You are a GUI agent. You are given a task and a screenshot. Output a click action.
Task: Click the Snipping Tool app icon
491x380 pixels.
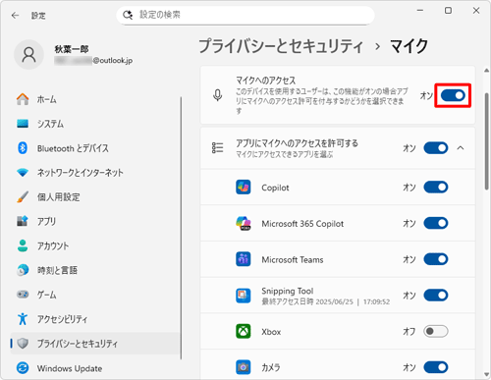pyautogui.click(x=244, y=296)
